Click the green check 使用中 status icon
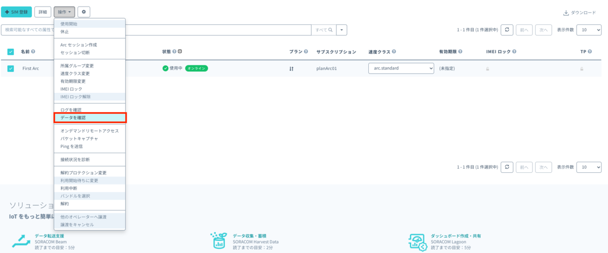The image size is (608, 253). click(165, 68)
